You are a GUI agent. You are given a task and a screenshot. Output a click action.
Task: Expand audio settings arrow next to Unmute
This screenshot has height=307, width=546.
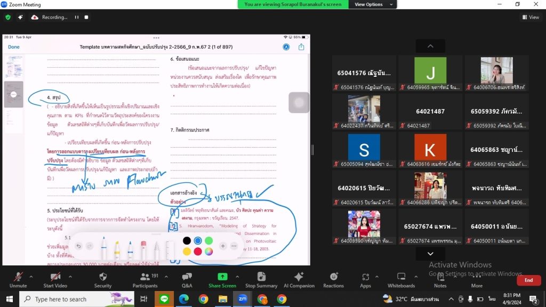point(31,277)
